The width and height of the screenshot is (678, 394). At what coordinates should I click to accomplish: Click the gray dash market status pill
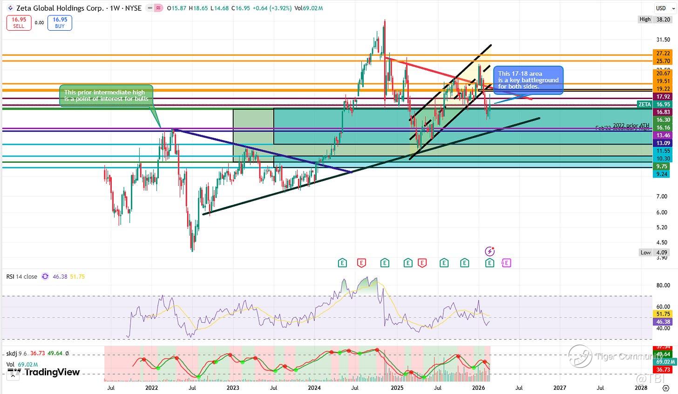(x=150, y=8)
